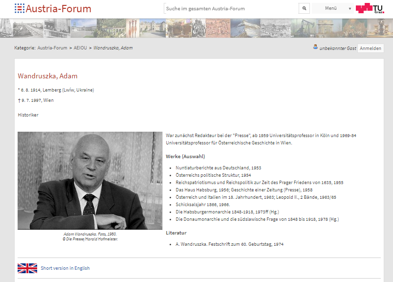Click the palace building image in banner
This screenshot has height=282, width=393.
click(x=153, y=28)
